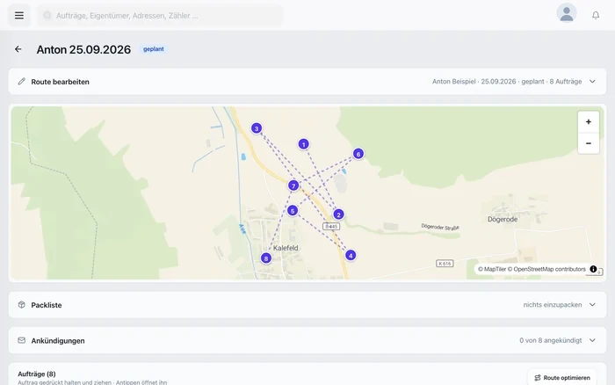Expand the Packliste section chevron
The height and width of the screenshot is (385, 615).
pyautogui.click(x=592, y=304)
